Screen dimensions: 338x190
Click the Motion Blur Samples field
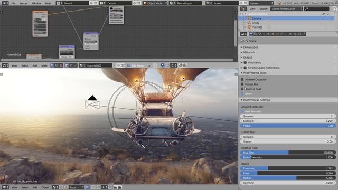coord(288,137)
